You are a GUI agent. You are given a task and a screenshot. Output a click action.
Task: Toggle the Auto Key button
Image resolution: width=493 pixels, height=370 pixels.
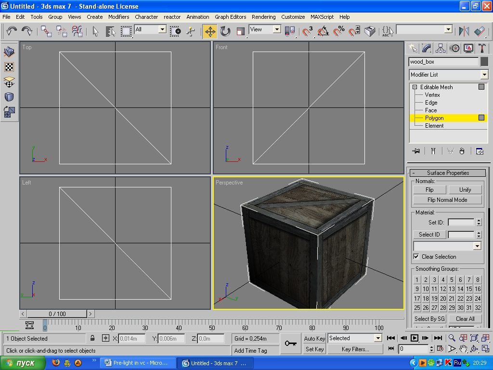(x=314, y=338)
